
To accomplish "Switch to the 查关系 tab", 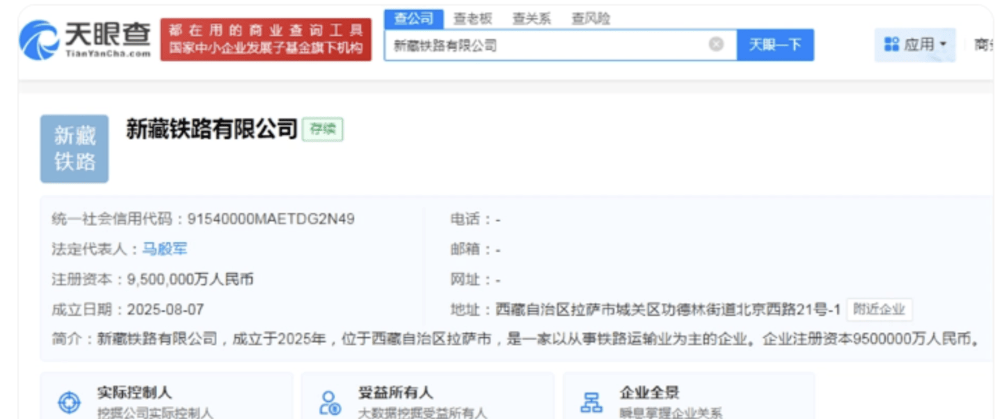I will point(532,19).
